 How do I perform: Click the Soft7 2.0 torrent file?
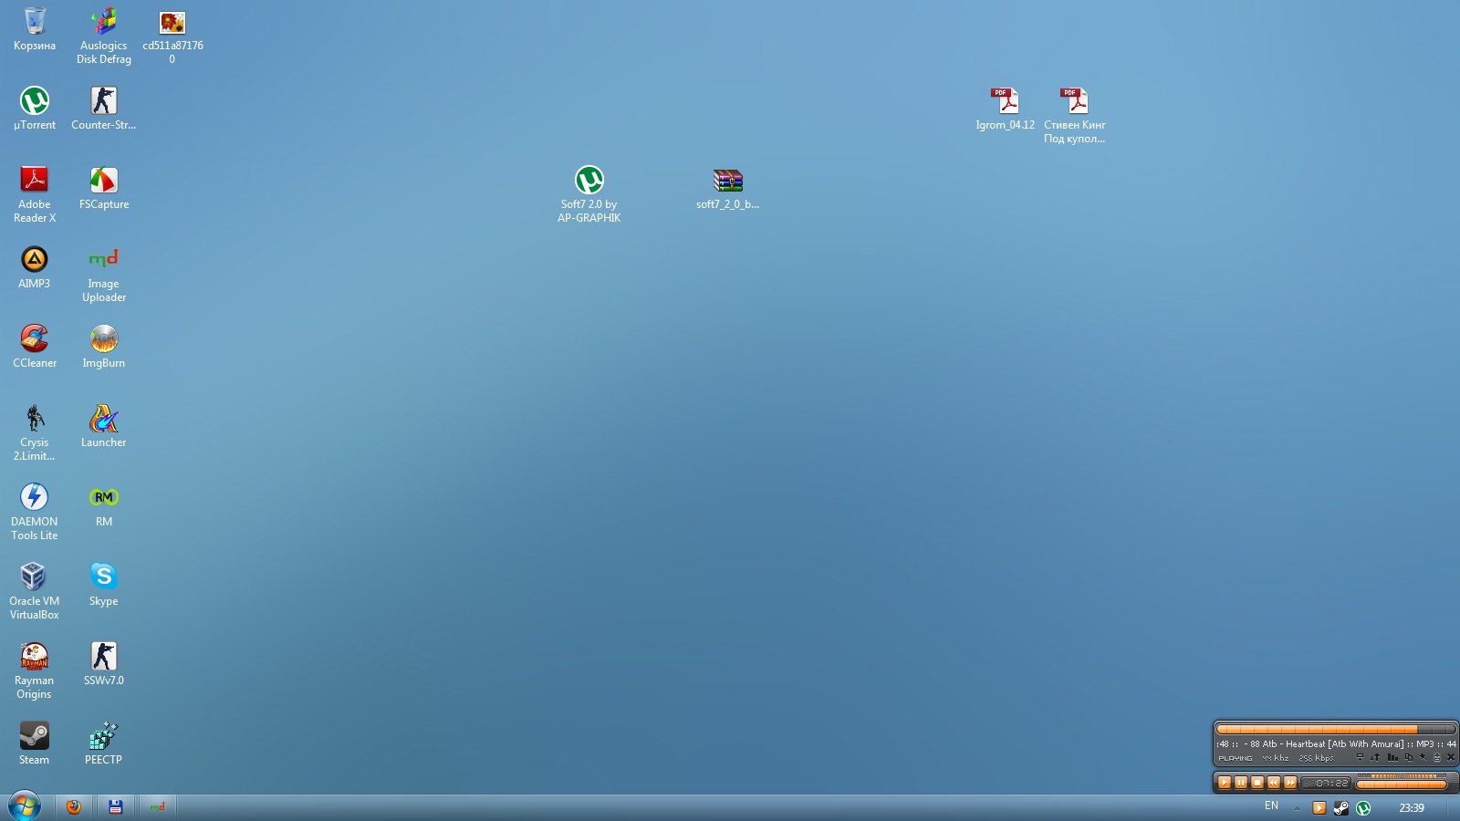[x=589, y=181]
